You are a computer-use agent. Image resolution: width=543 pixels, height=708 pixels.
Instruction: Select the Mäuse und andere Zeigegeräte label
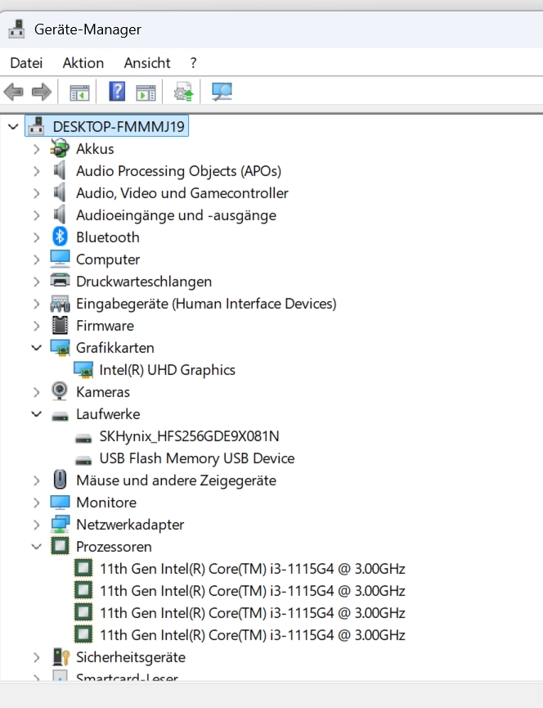pyautogui.click(x=176, y=480)
